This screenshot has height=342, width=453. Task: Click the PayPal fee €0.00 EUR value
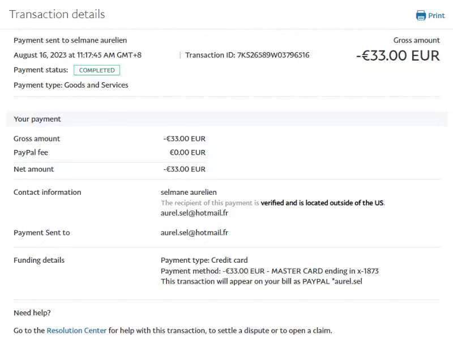click(x=187, y=152)
